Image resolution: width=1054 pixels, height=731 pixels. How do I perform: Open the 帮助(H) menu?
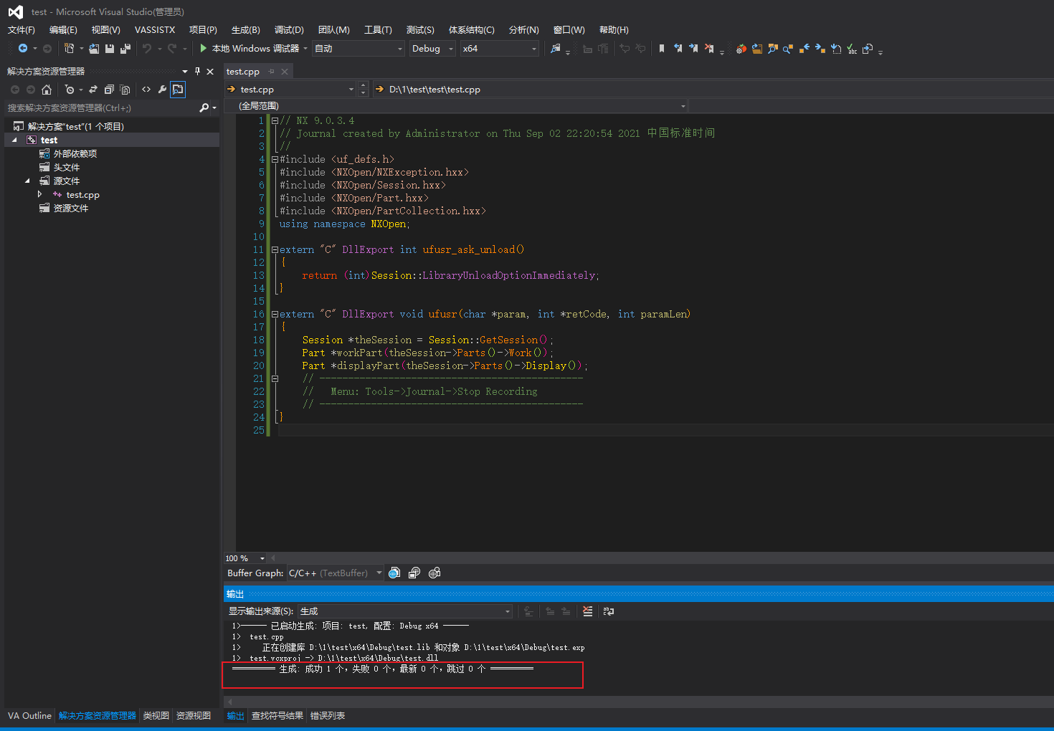click(614, 29)
